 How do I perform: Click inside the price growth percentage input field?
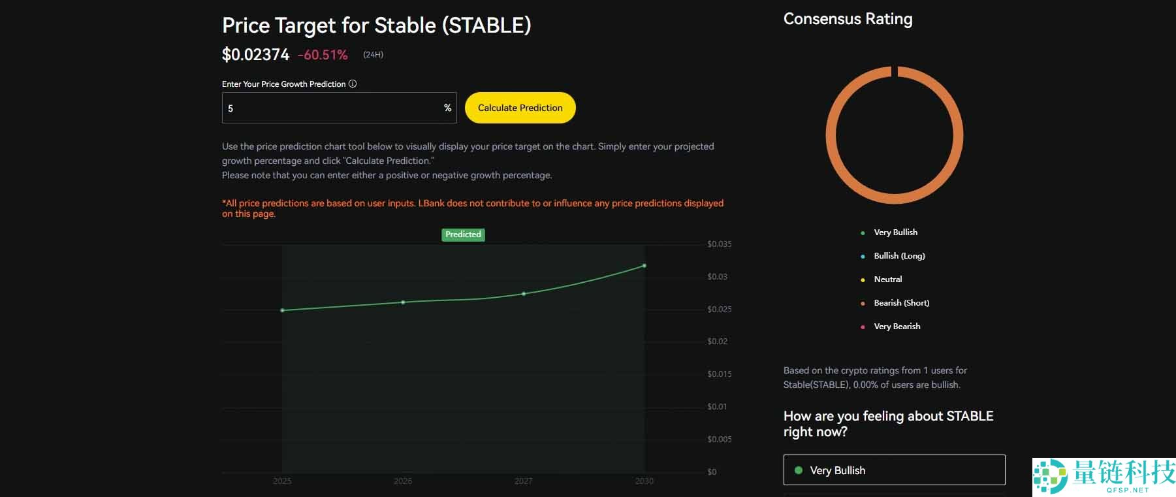[339, 108]
